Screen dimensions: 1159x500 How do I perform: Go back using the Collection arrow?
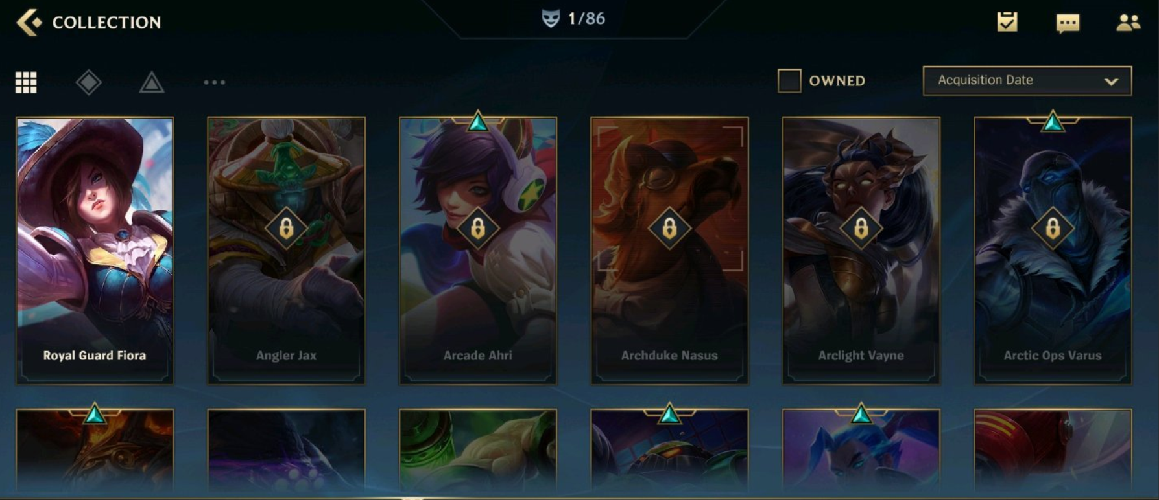point(29,22)
